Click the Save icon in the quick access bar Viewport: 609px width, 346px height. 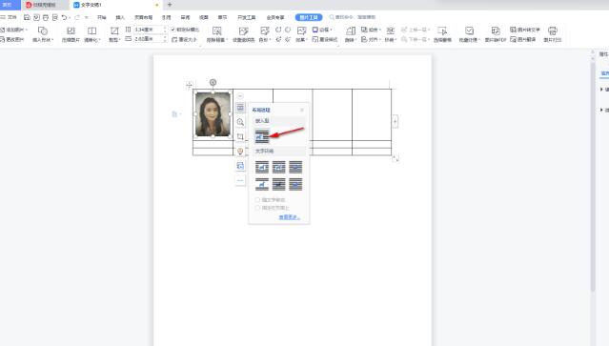(x=27, y=17)
